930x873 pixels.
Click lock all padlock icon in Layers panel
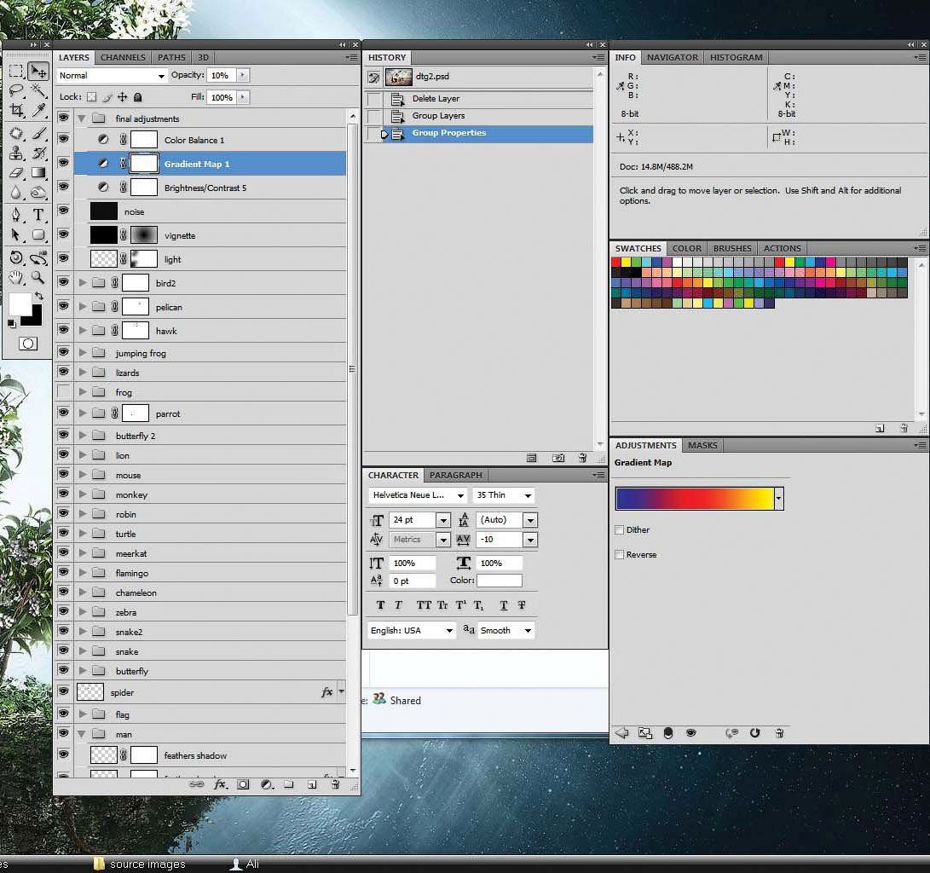(x=137, y=97)
